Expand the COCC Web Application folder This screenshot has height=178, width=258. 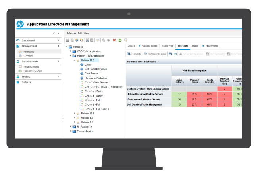coord(71,51)
